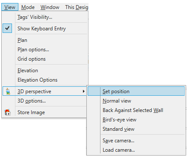Expand the 3D perspective submenu arrow
This screenshot has width=189, height=159.
tap(84, 91)
